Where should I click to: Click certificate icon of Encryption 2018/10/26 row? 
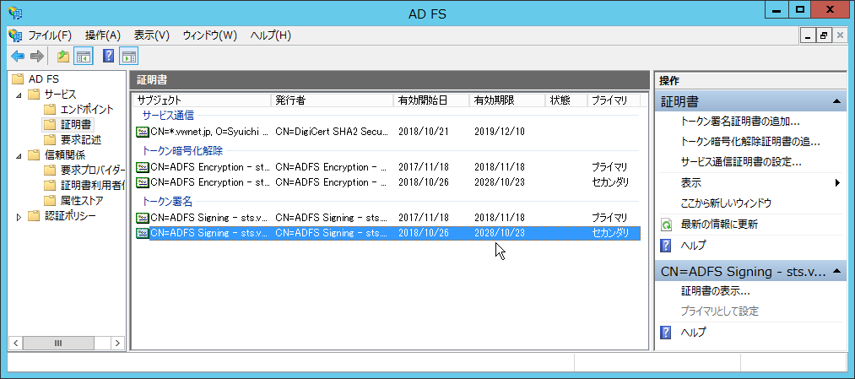143,181
